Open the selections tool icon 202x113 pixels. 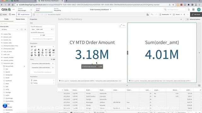point(148,14)
